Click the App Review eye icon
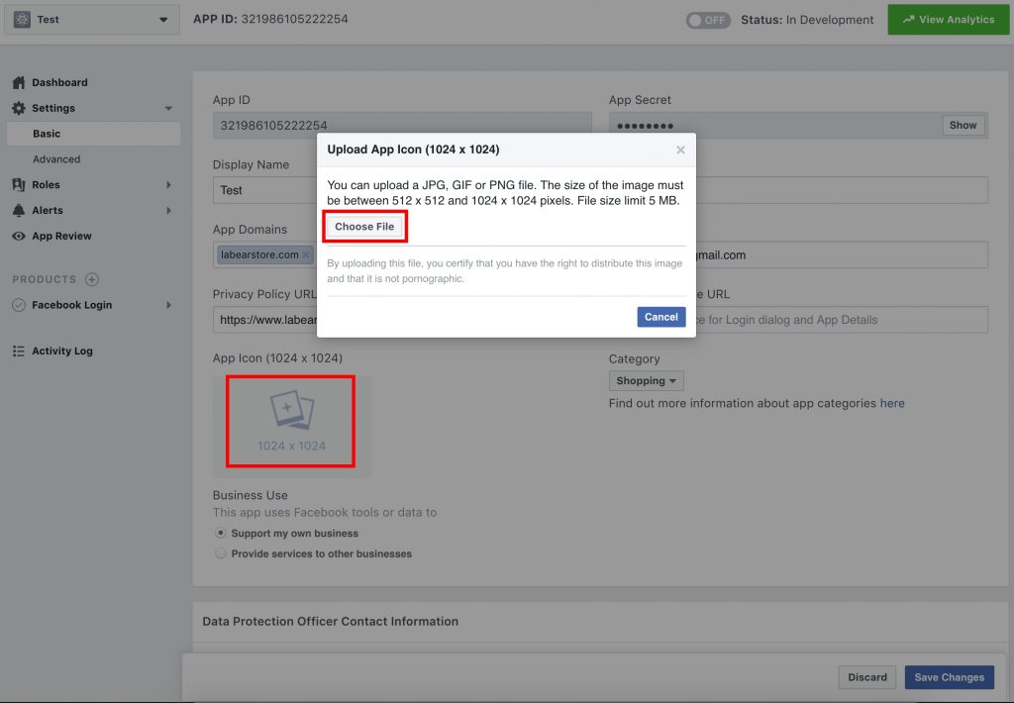This screenshot has height=703, width=1014. pos(19,236)
